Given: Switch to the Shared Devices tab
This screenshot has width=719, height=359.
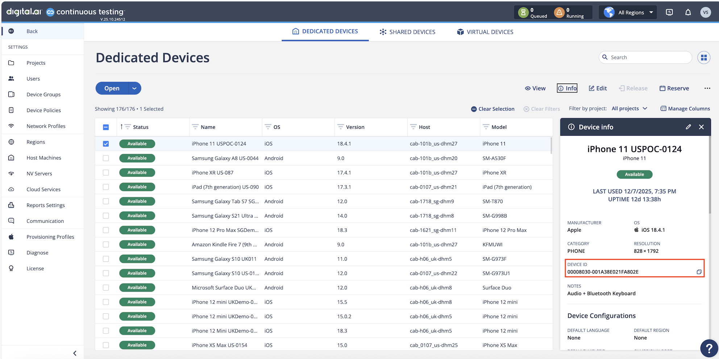Looking at the screenshot, I should pos(407,32).
